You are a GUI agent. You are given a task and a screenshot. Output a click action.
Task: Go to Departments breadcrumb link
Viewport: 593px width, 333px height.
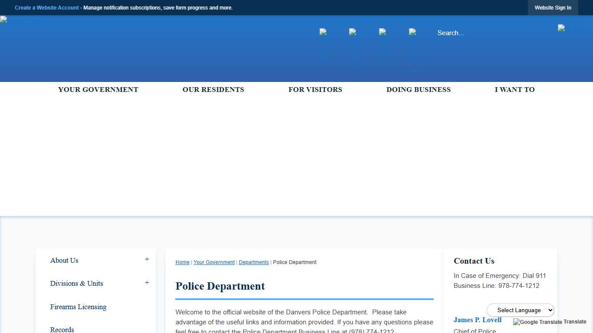pos(254,262)
